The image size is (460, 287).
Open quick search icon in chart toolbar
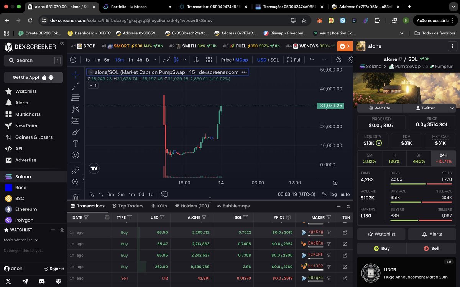(x=339, y=60)
